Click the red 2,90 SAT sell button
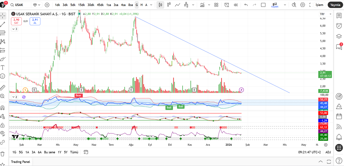The width and height of the screenshot is (344, 166). coord(16,21)
